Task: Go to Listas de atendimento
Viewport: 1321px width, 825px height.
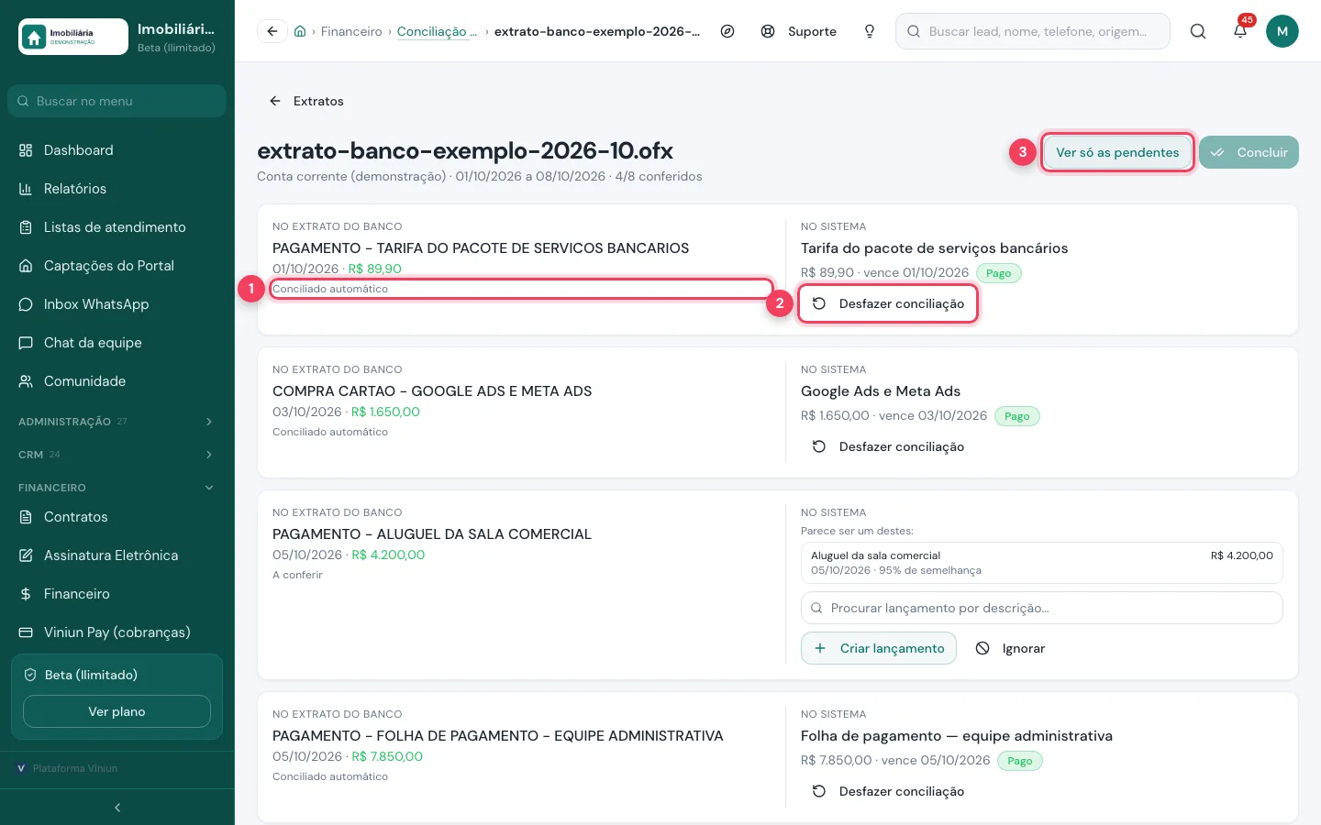Action: (x=117, y=227)
